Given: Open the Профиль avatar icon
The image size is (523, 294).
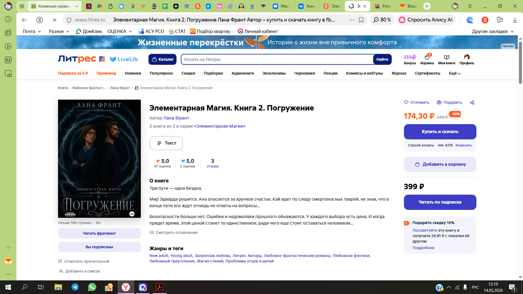Looking at the screenshot, I should 467,60.
